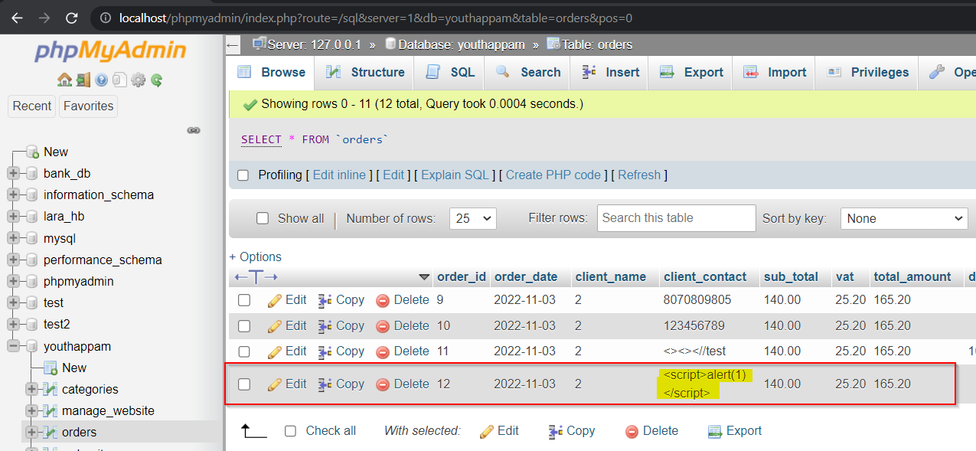Click the phpMyAdmin logo
The height and width of the screenshot is (451, 976).
tap(110, 51)
